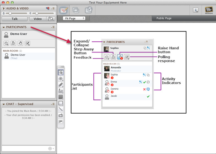This screenshot has height=154, width=216.
Task: Select the Whiteboard mode icon
Action: (64, 10)
